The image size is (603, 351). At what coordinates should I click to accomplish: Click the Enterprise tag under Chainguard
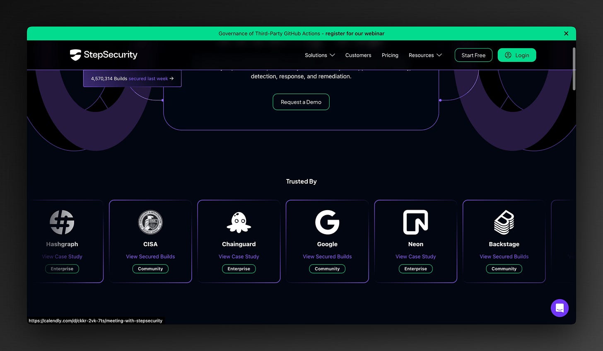239,269
